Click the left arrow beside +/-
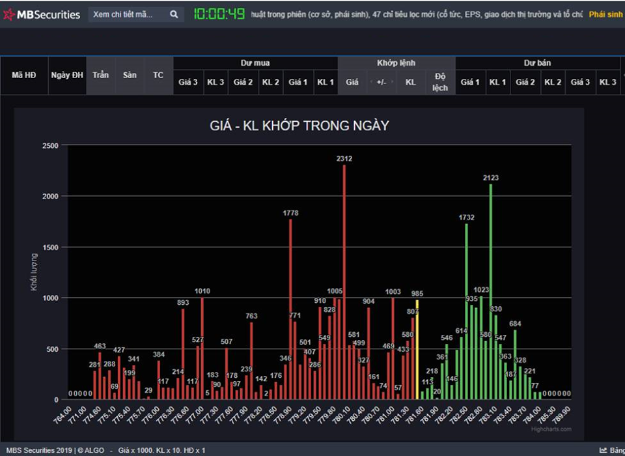Image resolution: width=625 pixels, height=456 pixels. pos(372,82)
